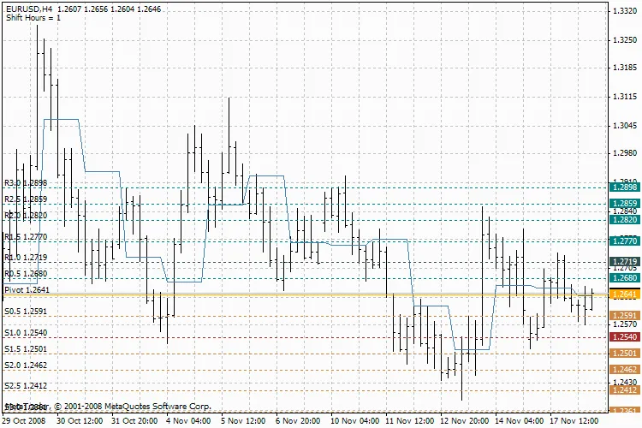Select the R3.0 1.2898 resistance label
Image resolution: width=642 pixels, height=428 pixels.
26,183
